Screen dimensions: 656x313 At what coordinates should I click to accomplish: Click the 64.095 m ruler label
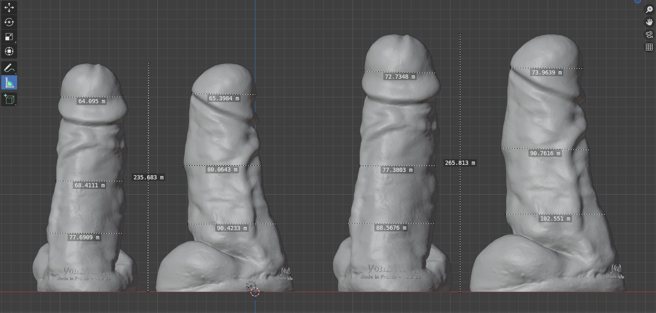point(92,101)
